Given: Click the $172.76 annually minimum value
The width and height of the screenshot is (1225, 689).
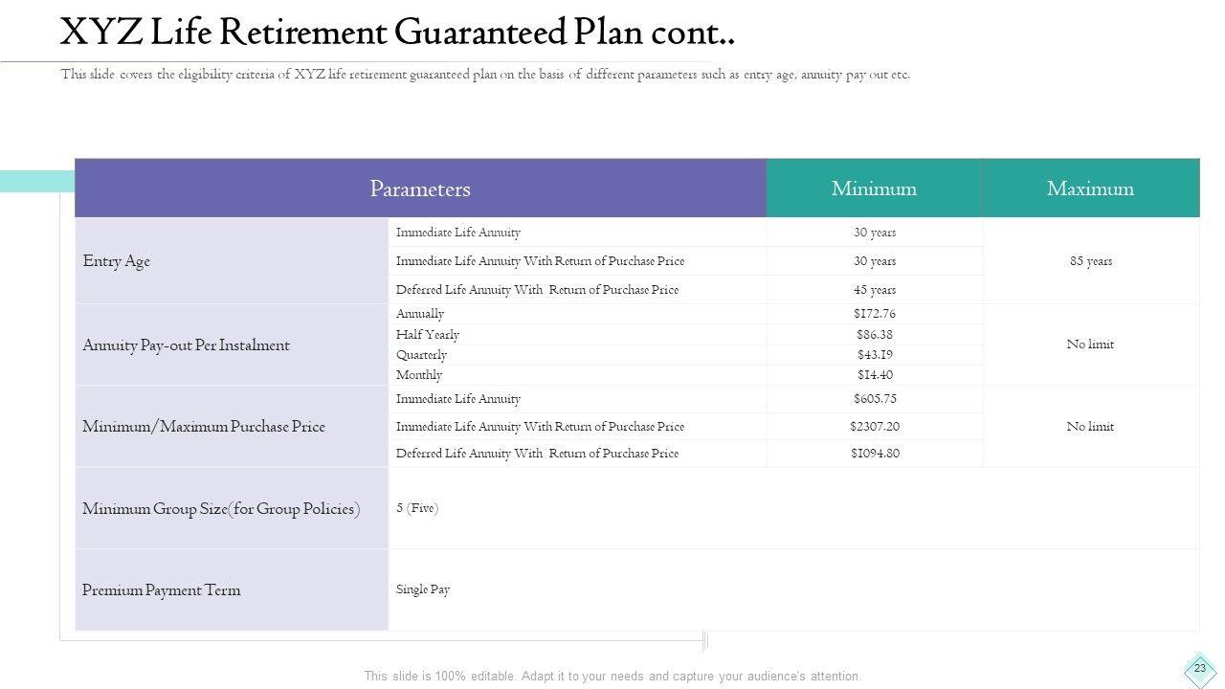Looking at the screenshot, I should tap(874, 314).
